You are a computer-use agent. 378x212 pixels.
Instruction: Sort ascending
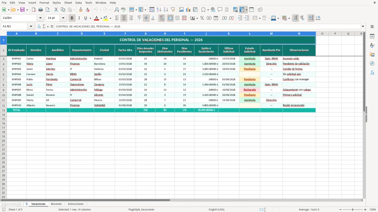tap(159, 10)
